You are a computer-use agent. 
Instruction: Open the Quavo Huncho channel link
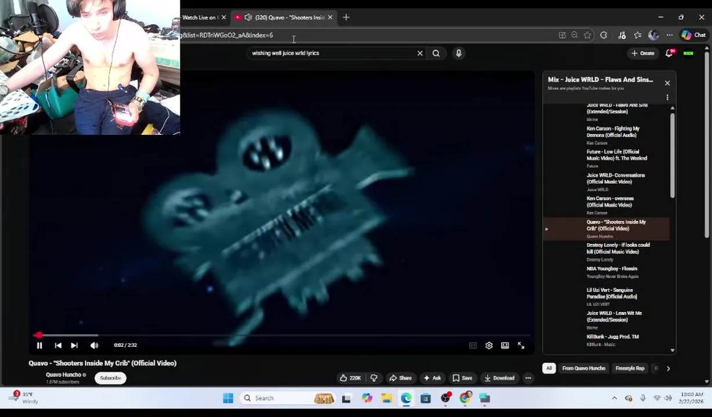click(x=63, y=375)
